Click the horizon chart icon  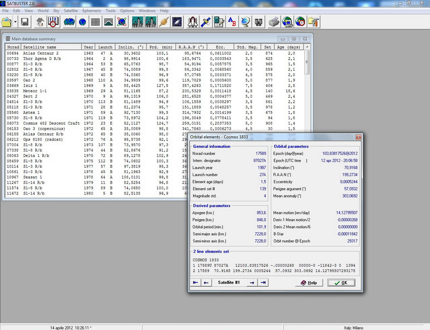pyautogui.click(x=109, y=22)
